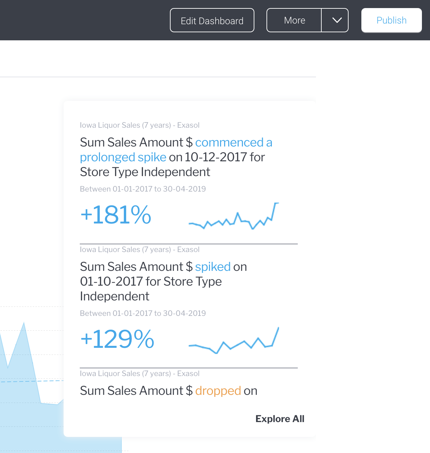Screen dimensions: 430x453
Task: Click the sparkline beside +181%
Action: (x=234, y=217)
